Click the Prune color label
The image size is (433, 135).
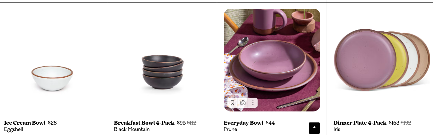click(x=230, y=129)
